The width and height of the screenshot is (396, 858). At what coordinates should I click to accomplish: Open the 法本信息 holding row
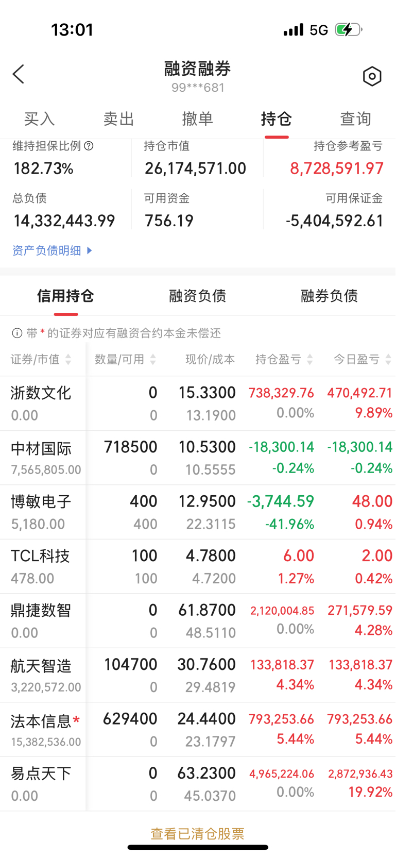tap(198, 730)
